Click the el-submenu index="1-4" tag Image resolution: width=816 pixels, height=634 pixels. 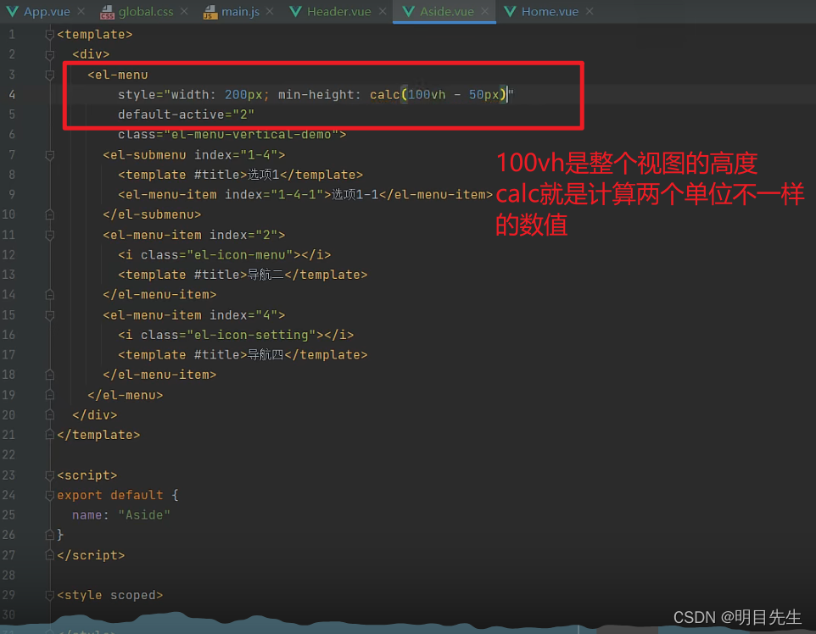tap(194, 155)
